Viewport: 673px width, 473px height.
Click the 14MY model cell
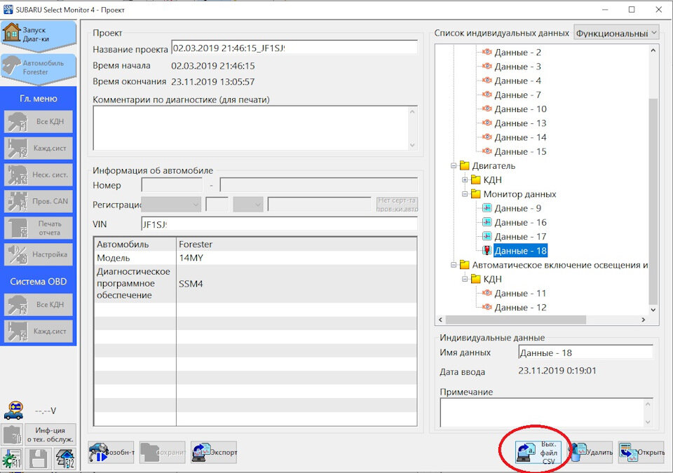pos(297,258)
